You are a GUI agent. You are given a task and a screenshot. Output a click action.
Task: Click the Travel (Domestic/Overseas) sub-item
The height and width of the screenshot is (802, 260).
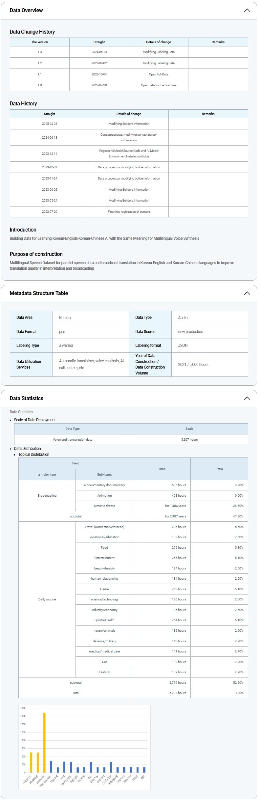point(104,527)
